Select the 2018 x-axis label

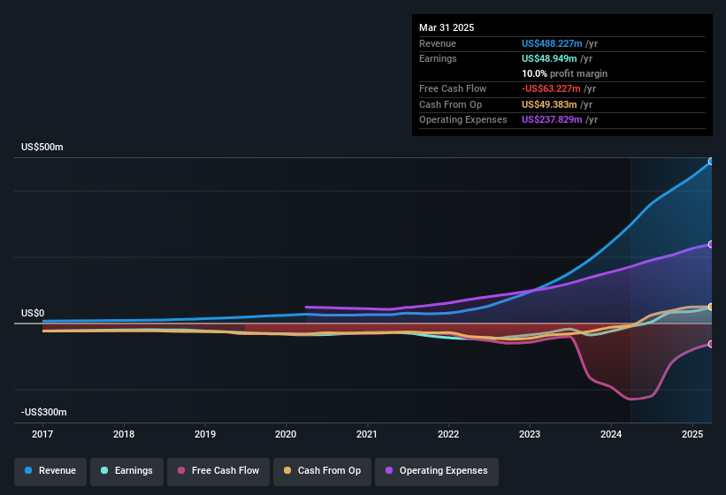point(124,434)
